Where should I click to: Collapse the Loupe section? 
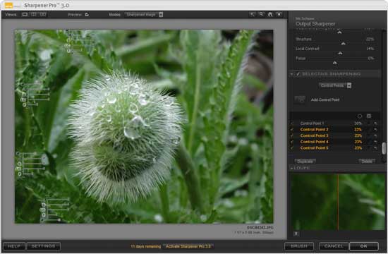pos(292,168)
